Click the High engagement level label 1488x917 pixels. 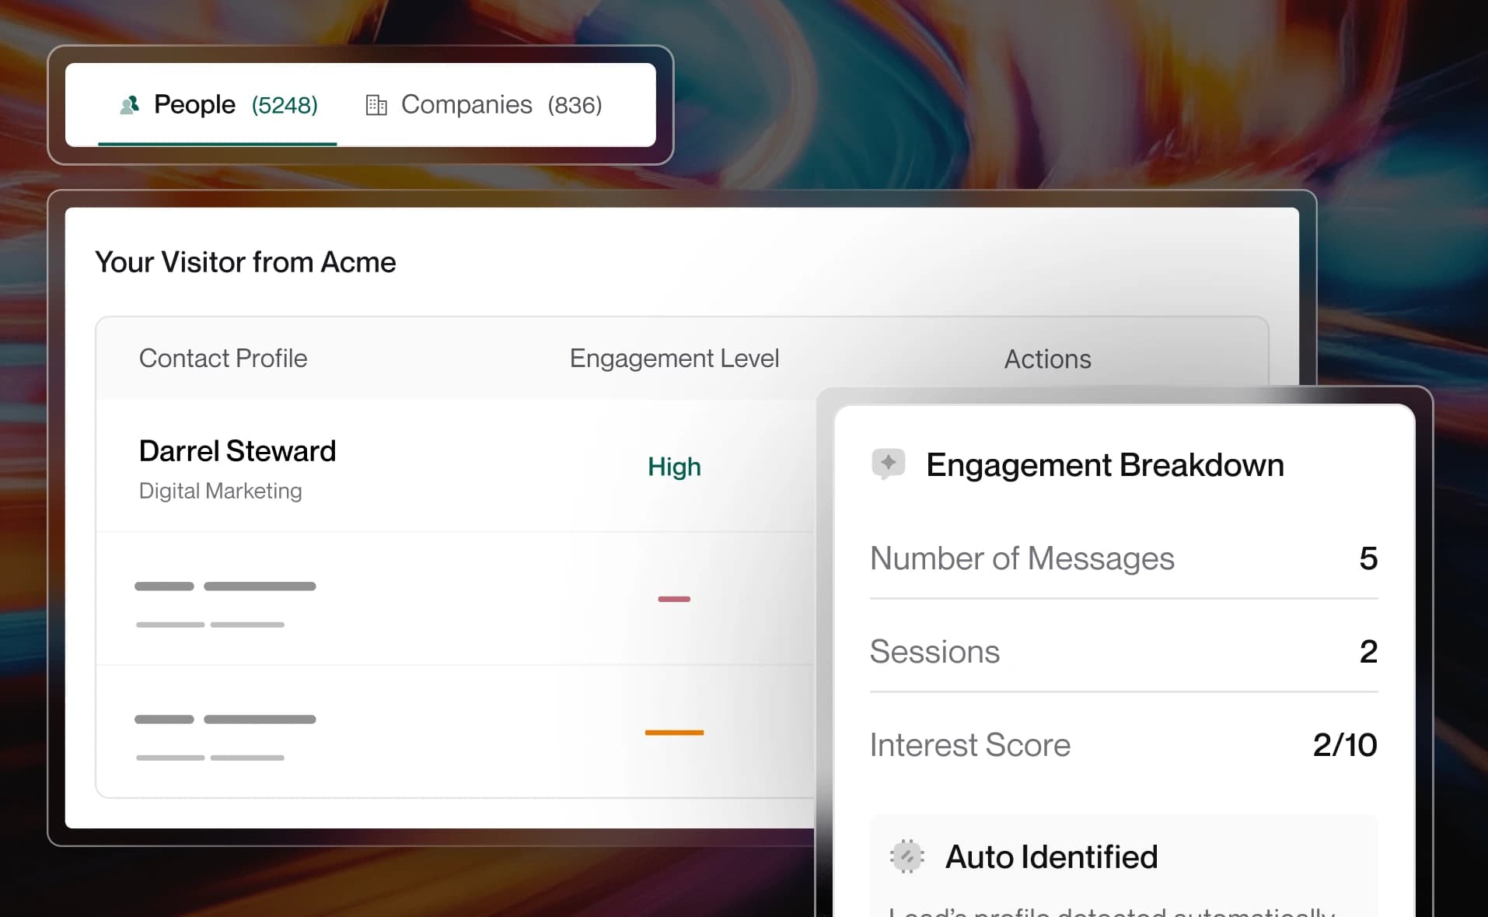click(x=674, y=467)
